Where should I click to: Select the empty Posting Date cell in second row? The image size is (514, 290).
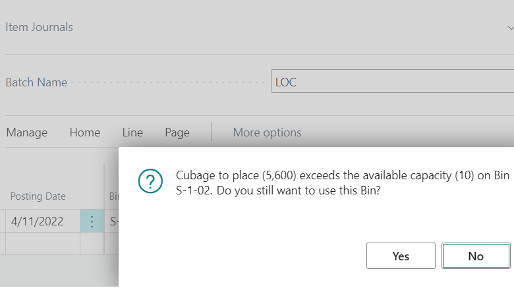(43, 243)
